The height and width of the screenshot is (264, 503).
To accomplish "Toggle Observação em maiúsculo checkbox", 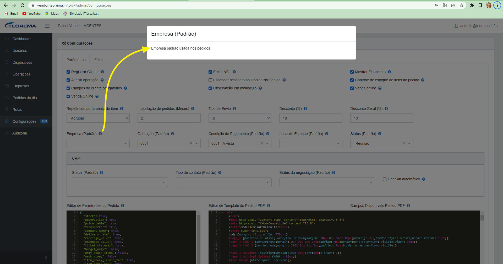I will [210, 88].
